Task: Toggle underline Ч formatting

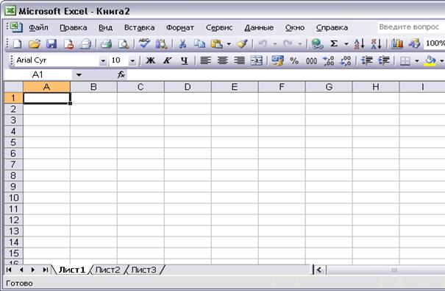Action: 185,60
